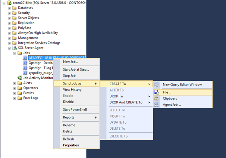This screenshot has width=226, height=158.
Task: Expand the Databases node
Action: [9, 8]
